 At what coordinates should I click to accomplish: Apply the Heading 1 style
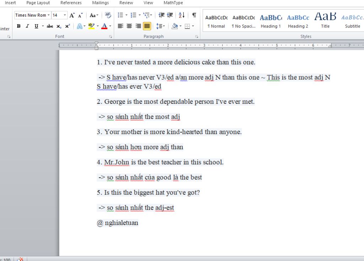(x=271, y=21)
